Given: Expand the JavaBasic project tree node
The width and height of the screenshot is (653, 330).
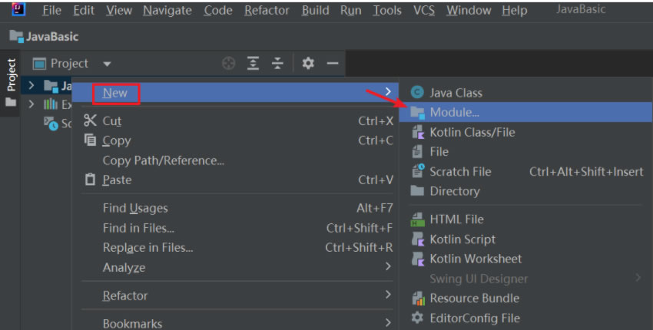Looking at the screenshot, I should [31, 86].
